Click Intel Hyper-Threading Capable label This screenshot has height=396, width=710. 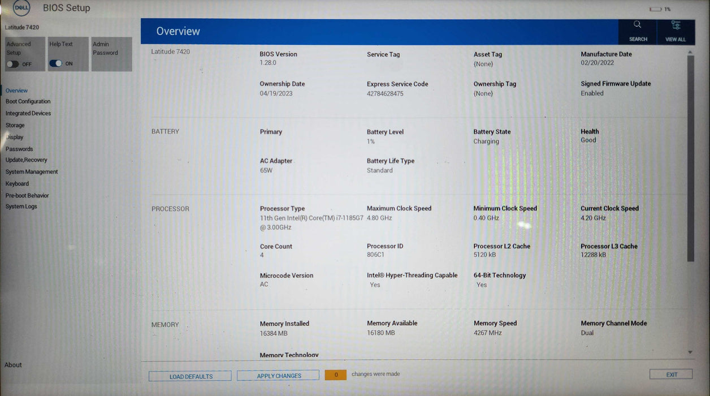[x=412, y=276]
